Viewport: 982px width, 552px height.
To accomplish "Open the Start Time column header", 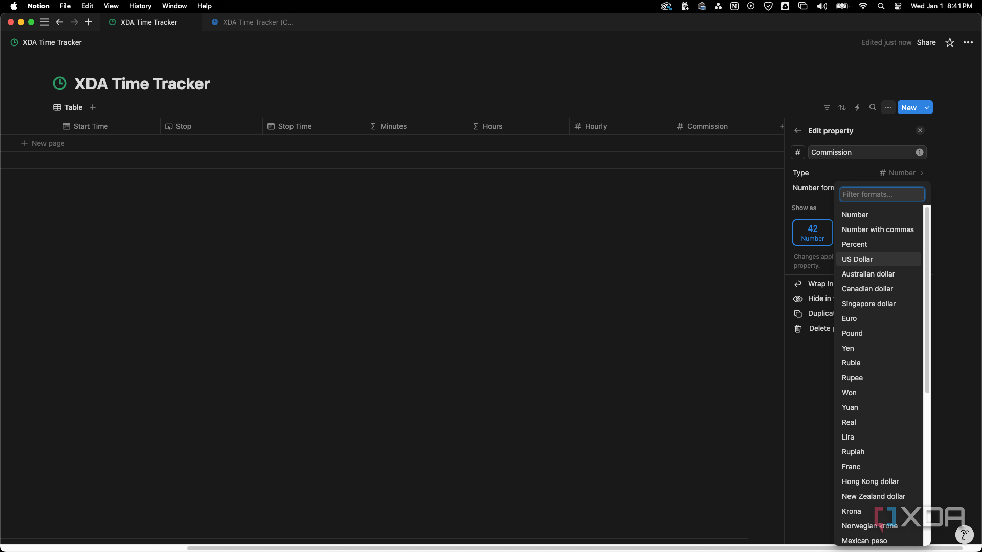I will point(109,126).
